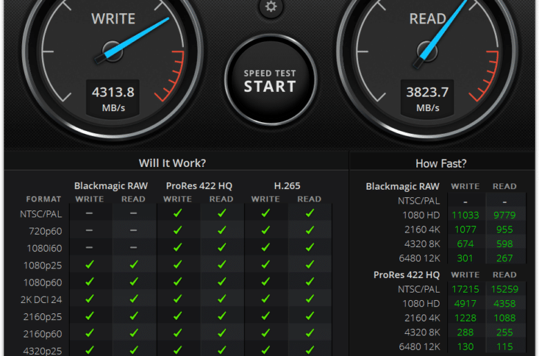Select ProRes 2160 4K write value 1228
This screenshot has height=356, width=539.
point(466,318)
